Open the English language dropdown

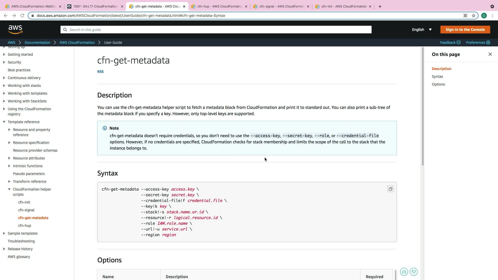pos(422,30)
